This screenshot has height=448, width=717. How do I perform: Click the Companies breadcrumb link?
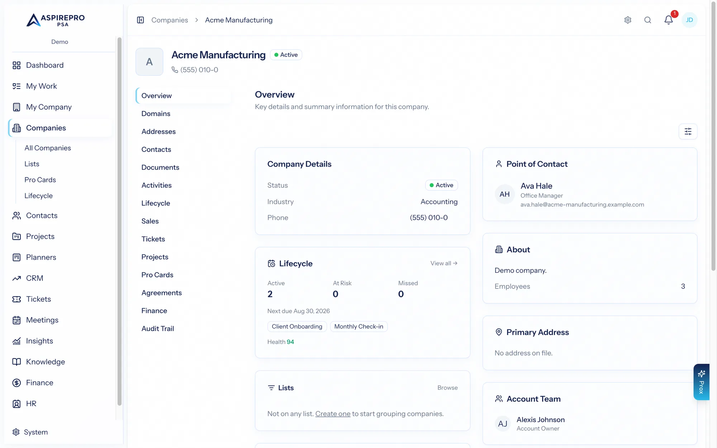click(170, 20)
